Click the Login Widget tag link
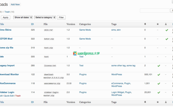Viewport: 173px width, 107px height. coord(118,92)
